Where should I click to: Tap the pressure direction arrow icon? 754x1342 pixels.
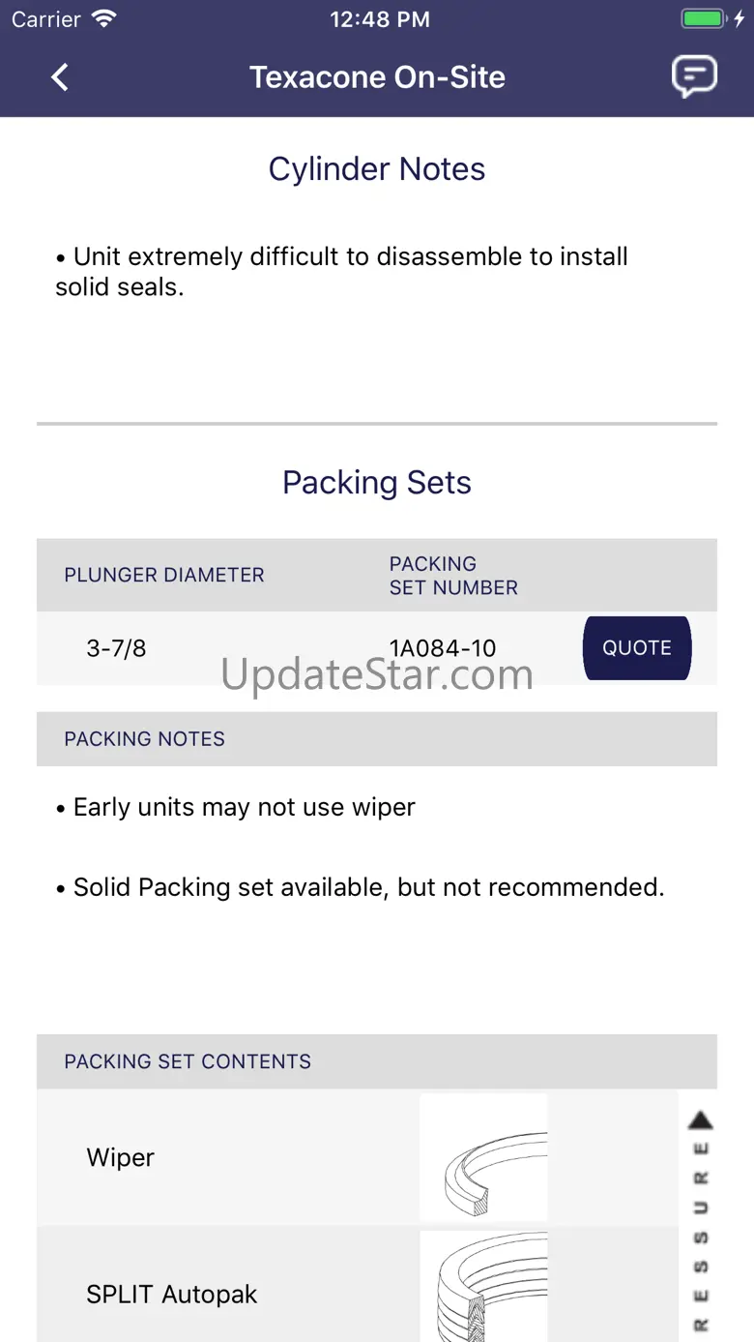[700, 1121]
